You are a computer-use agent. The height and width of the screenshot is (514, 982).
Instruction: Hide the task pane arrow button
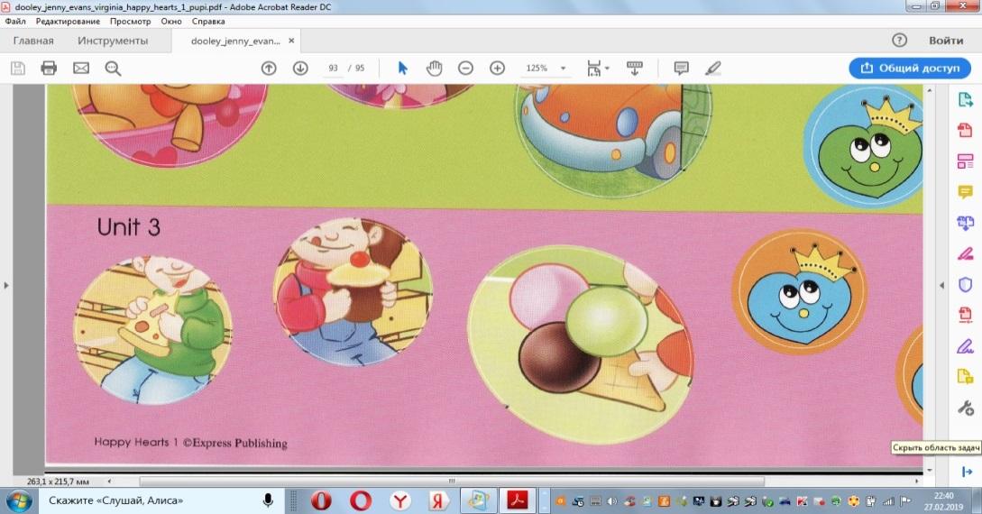coord(967,472)
